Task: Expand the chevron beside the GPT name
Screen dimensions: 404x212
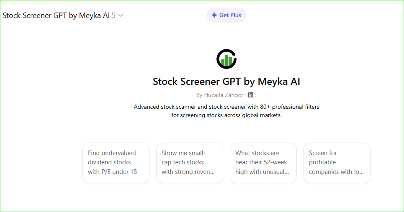Action: pyautogui.click(x=121, y=15)
